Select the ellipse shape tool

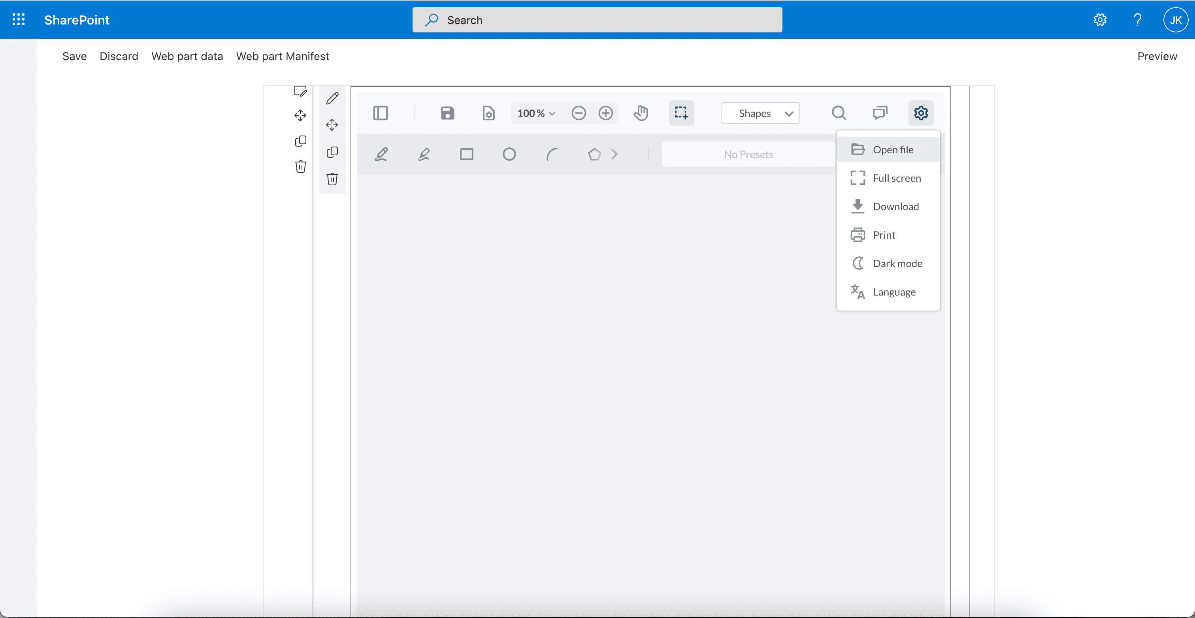[x=509, y=154]
